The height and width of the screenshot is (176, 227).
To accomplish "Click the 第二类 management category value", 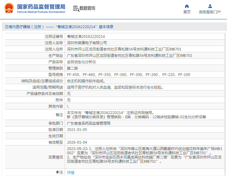I will [72, 68].
